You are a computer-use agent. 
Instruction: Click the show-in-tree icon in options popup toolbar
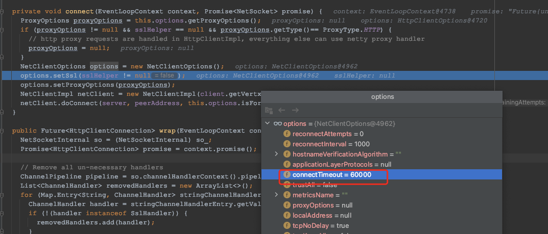269,110
